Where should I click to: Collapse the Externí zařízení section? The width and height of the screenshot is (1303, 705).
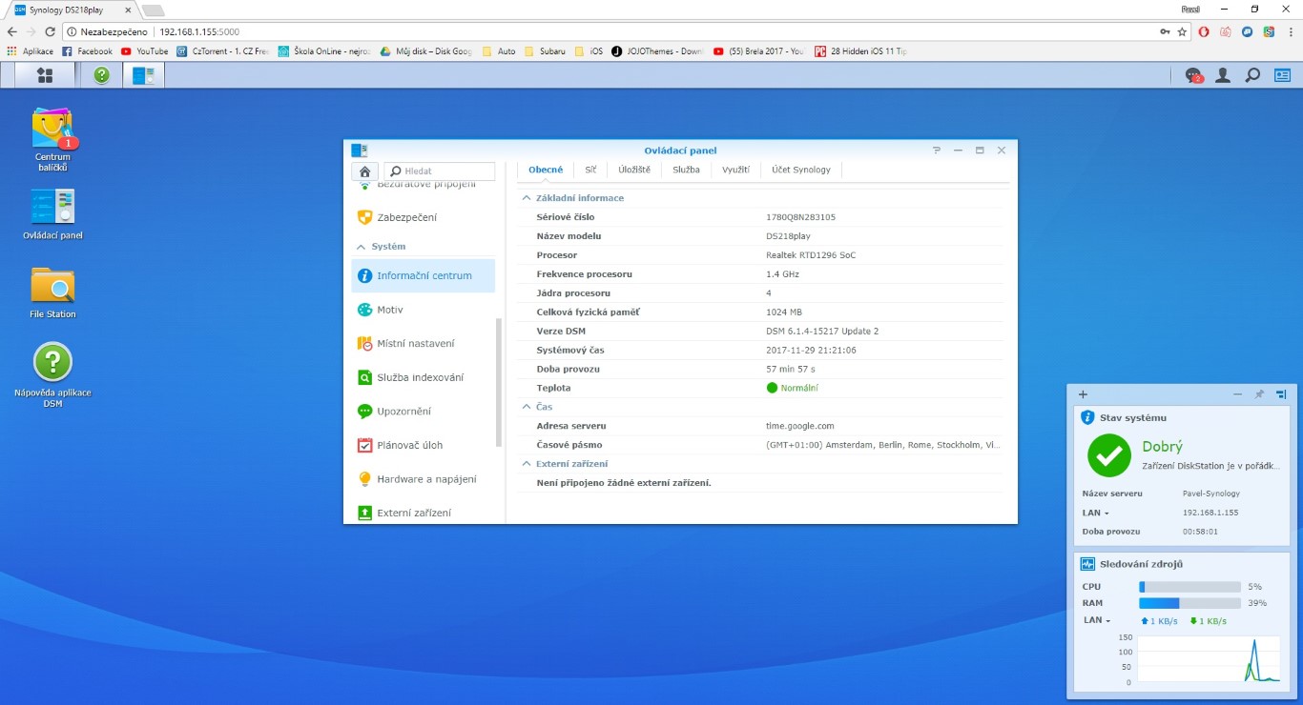coord(526,464)
